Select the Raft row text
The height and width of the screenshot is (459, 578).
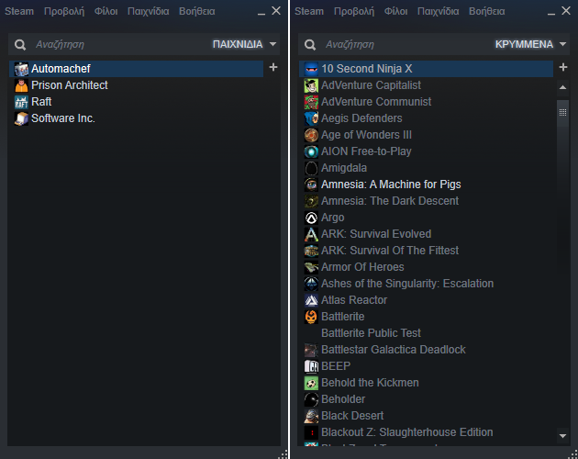tap(41, 102)
